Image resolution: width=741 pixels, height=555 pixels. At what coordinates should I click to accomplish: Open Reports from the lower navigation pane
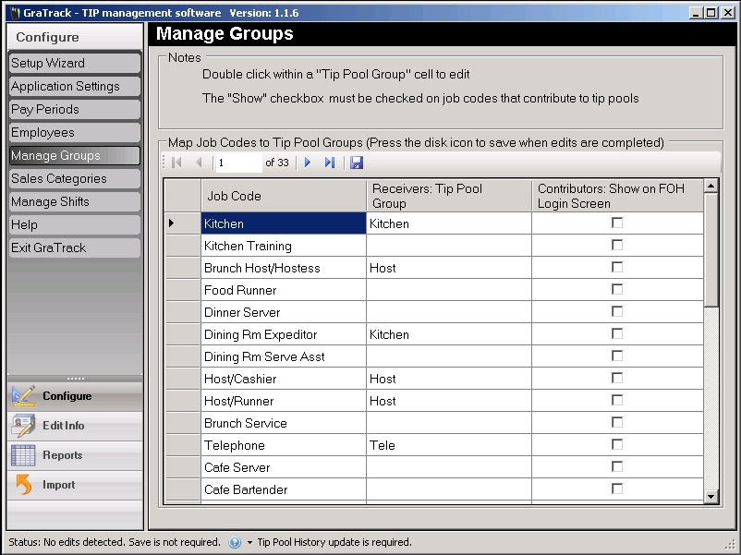[x=74, y=454]
